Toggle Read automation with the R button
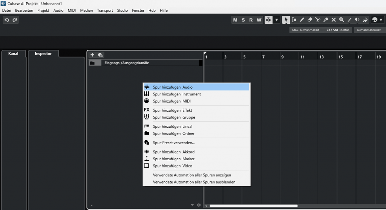Viewport: 386px width, 210px height. (x=251, y=20)
